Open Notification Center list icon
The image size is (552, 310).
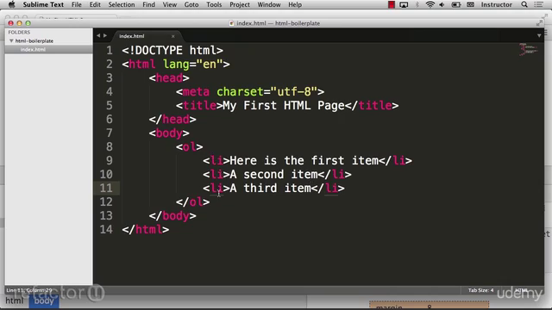coord(538,4)
